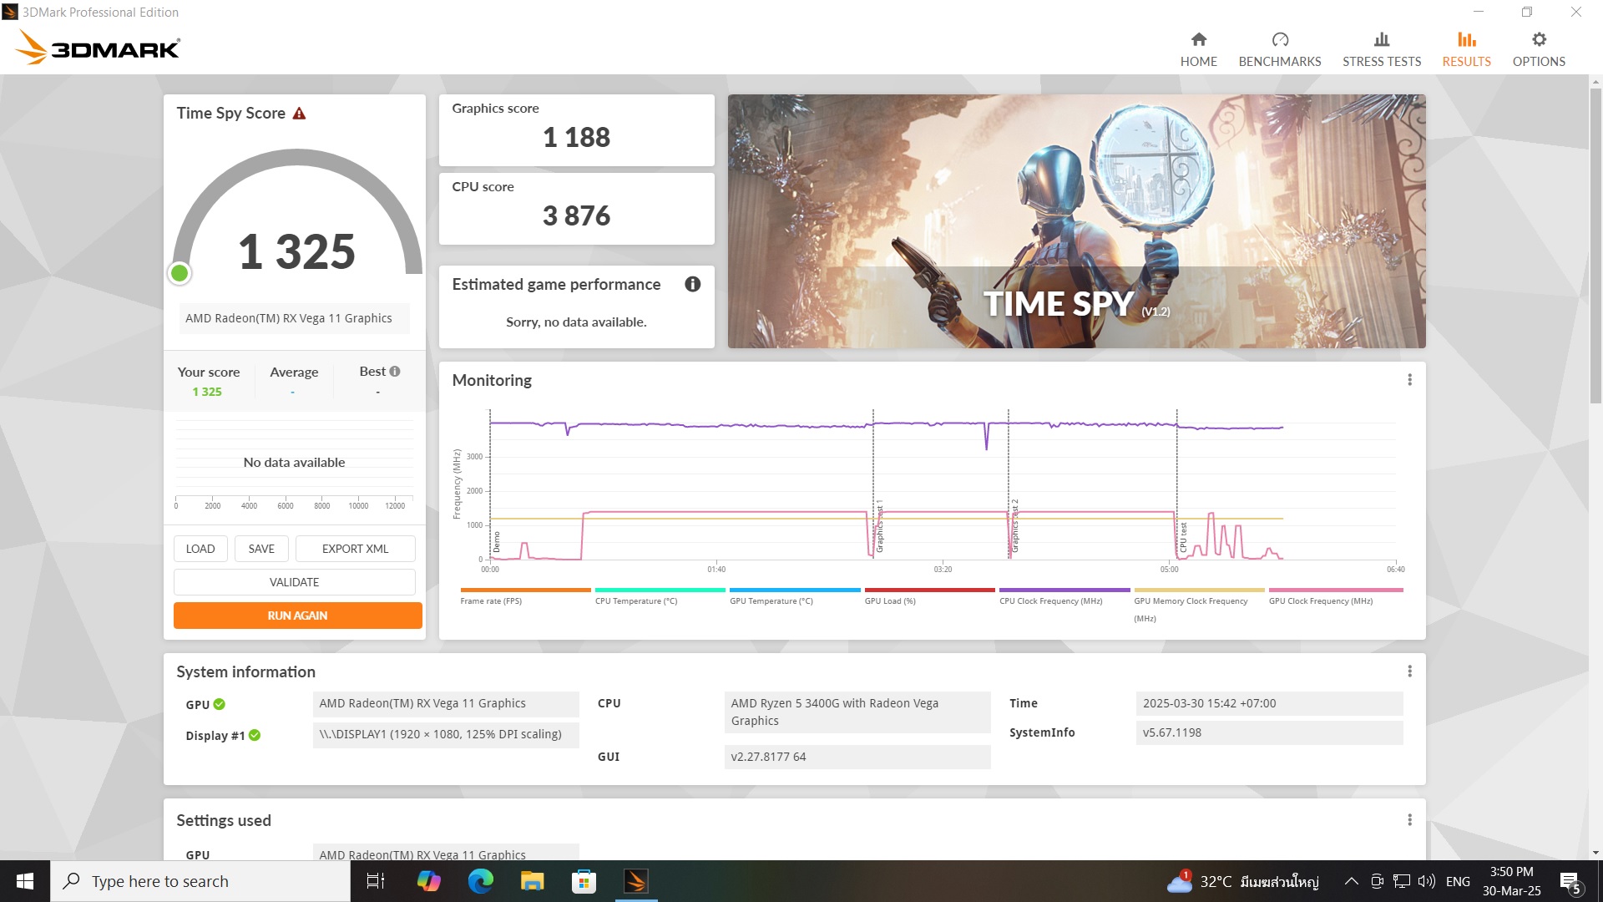Click the Time Spy Score warning icon
1603x902 pixels.
coord(299,114)
